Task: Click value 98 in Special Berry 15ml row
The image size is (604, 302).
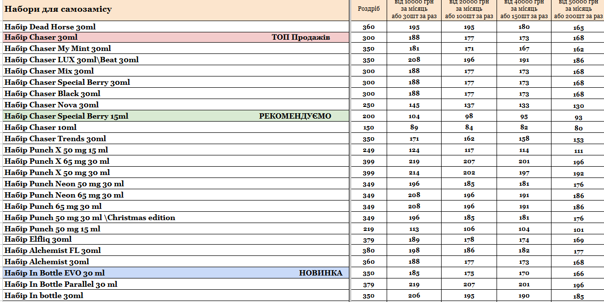Action: pyautogui.click(x=469, y=116)
